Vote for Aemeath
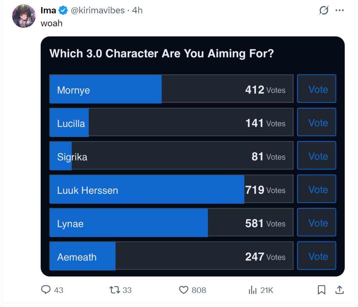Image resolution: width=358 pixels, height=307 pixels. 316,256
